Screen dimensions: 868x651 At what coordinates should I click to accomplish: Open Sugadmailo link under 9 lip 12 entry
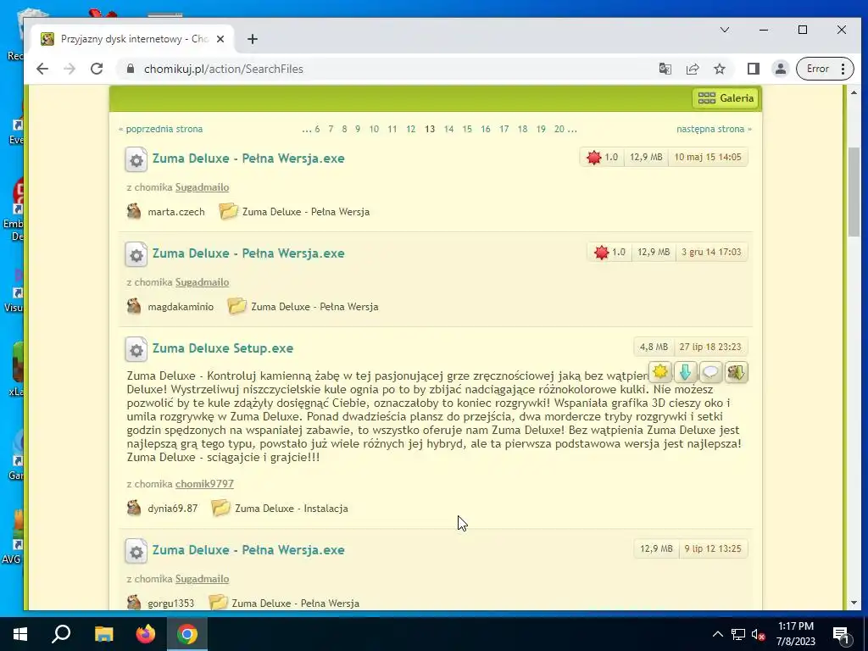(202, 579)
